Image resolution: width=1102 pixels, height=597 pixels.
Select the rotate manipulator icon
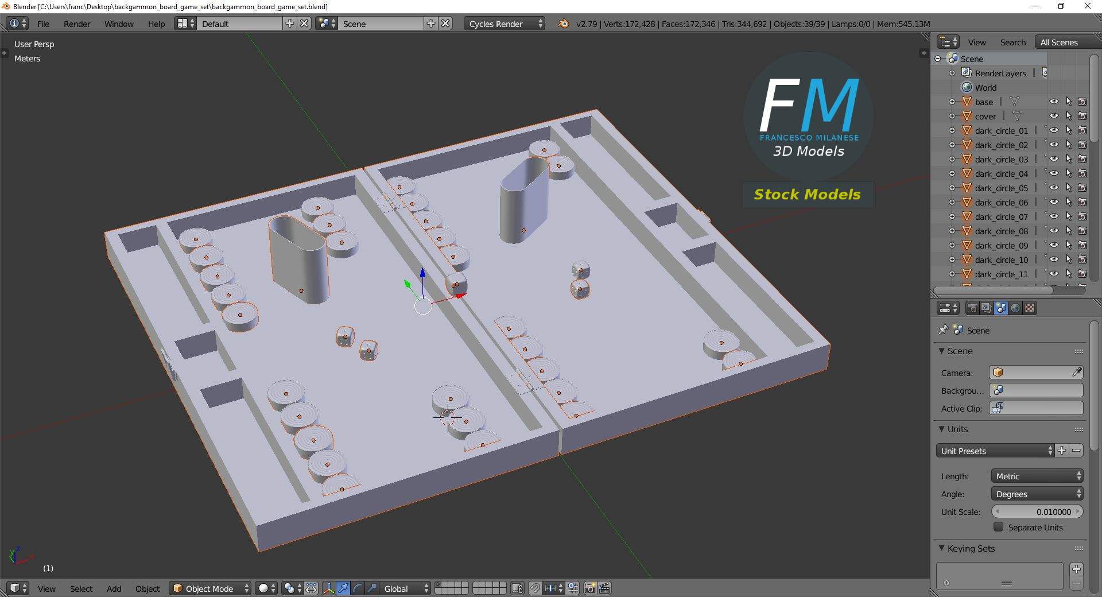coord(357,588)
